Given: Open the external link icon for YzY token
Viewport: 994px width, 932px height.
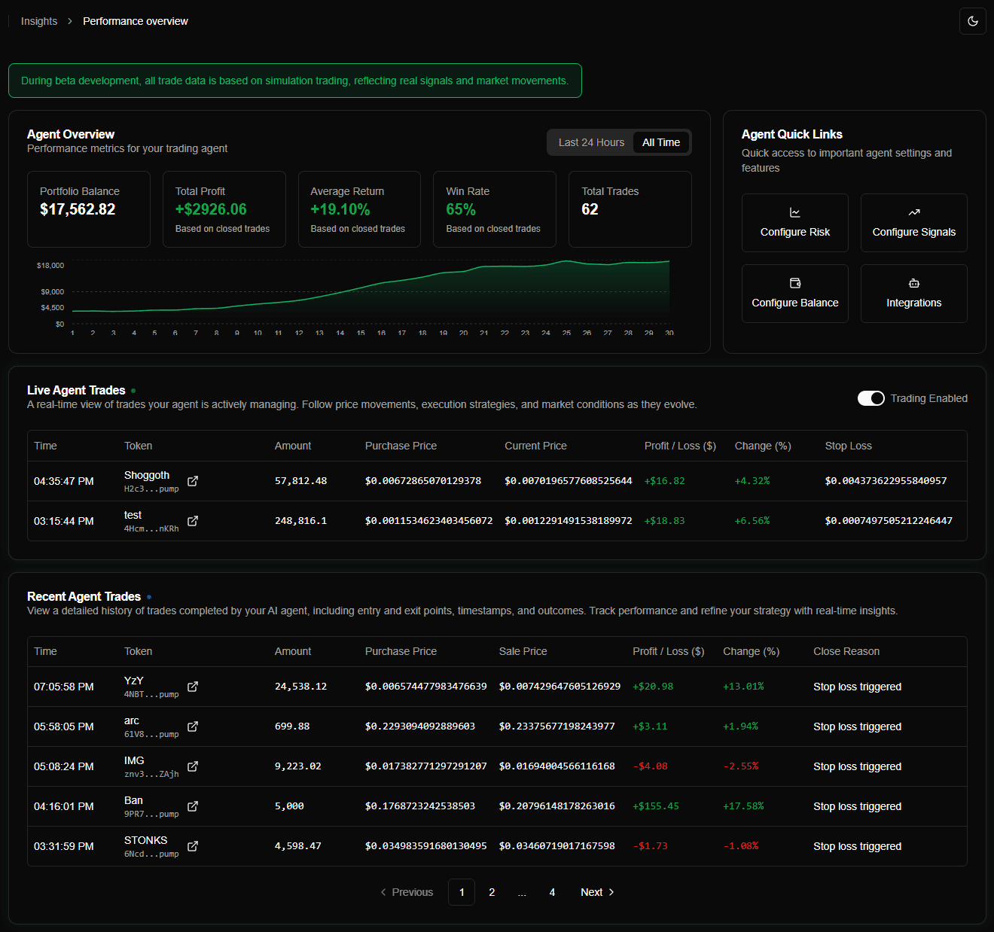Looking at the screenshot, I should pyautogui.click(x=193, y=687).
